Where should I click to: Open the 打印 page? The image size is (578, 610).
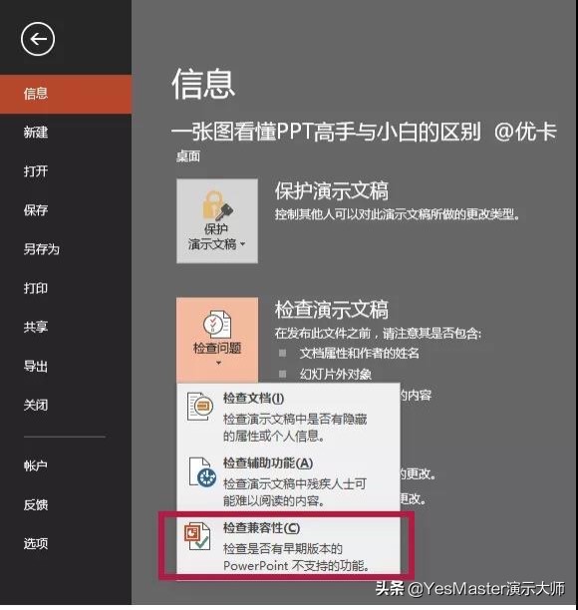coord(66,288)
